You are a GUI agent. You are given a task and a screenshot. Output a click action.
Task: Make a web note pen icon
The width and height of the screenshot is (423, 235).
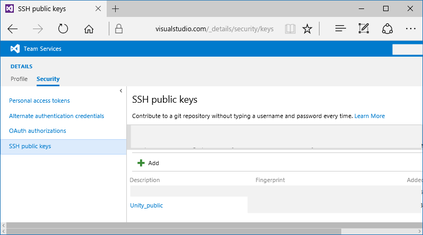(364, 29)
